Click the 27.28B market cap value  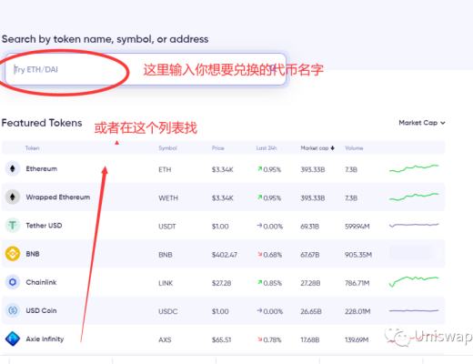(310, 283)
